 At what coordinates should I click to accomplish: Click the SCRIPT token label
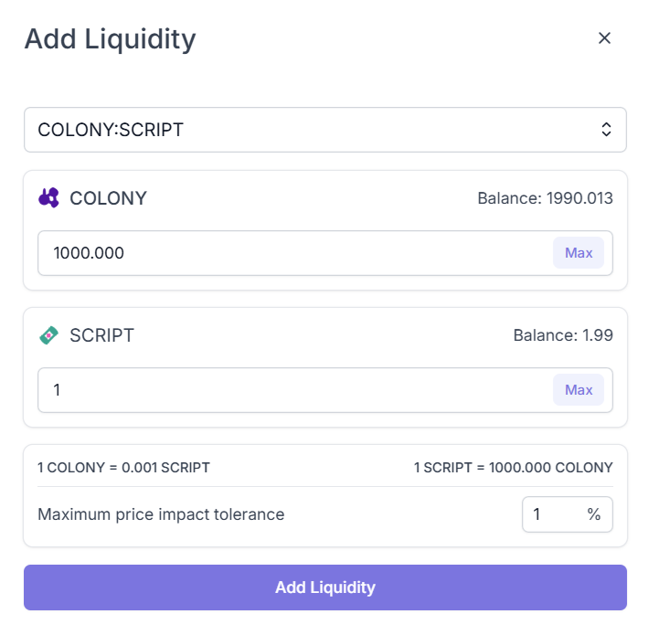pos(101,335)
